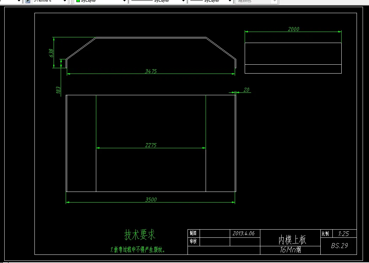Click the green ByLayer color swatch
Viewport: 369px width, 263px height.
78,1
